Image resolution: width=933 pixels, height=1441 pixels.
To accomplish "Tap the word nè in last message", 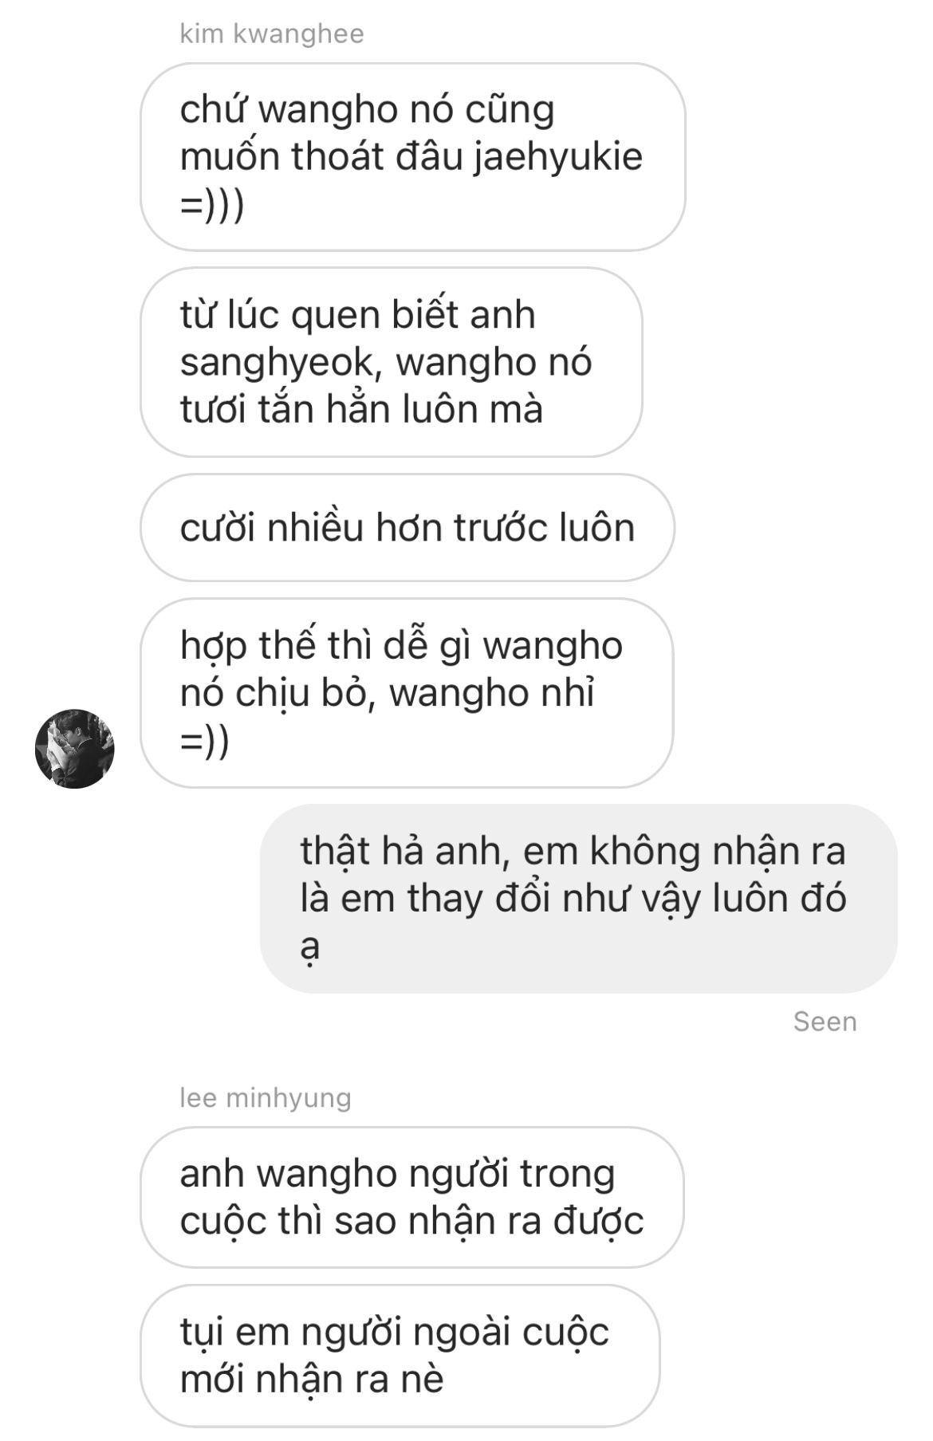I will coord(422,1379).
